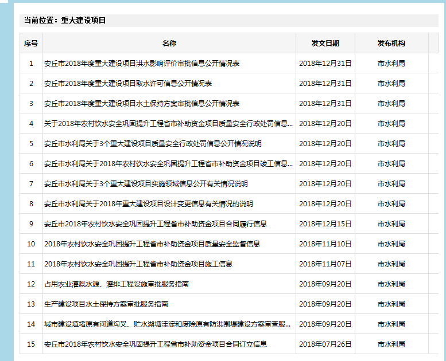Select date 2018年09月20日 in row 12
Screen dimensions: 446x361
coord(325,284)
